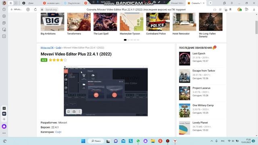Open the Contraband Police game card
Viewport: 258px width, 145px height.
(x=158, y=24)
